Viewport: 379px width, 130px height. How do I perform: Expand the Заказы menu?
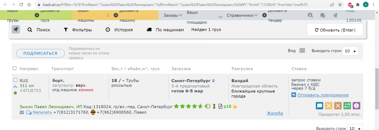pos(173,15)
